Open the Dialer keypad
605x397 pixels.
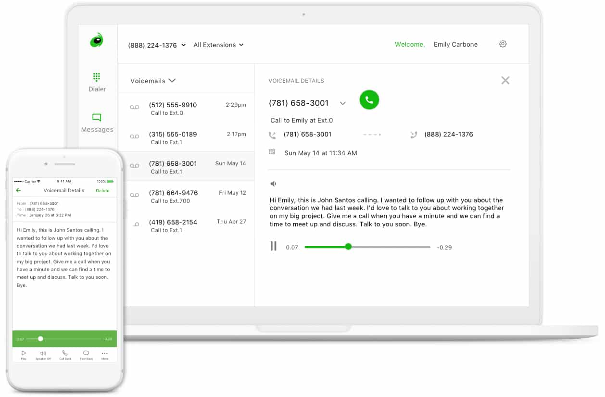click(97, 82)
